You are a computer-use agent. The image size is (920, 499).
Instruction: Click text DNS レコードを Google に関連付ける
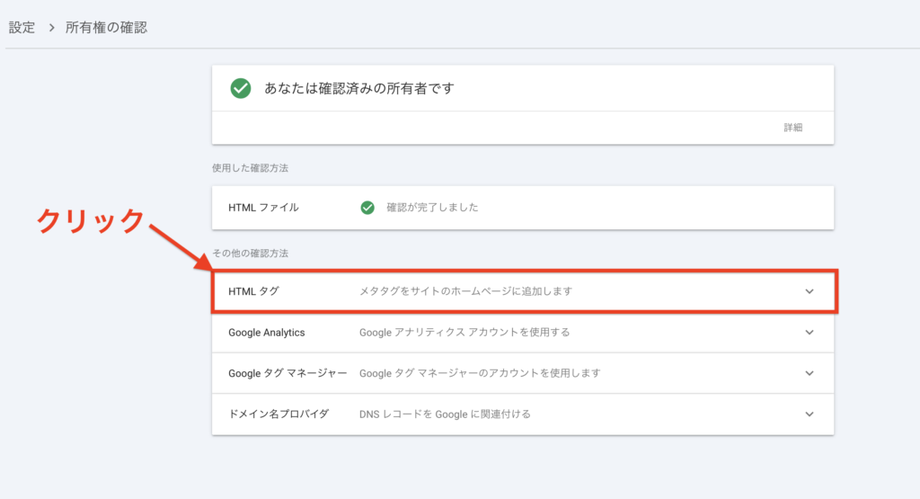click(x=445, y=414)
